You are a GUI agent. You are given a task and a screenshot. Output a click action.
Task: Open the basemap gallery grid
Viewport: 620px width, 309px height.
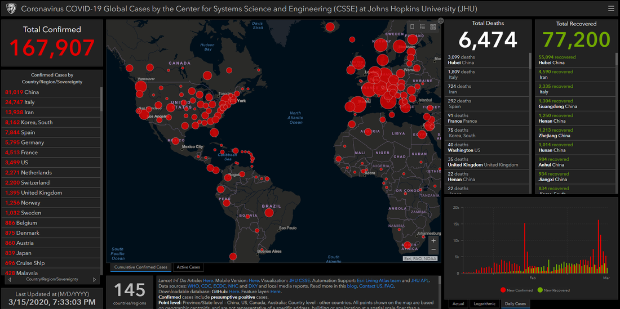433,26
